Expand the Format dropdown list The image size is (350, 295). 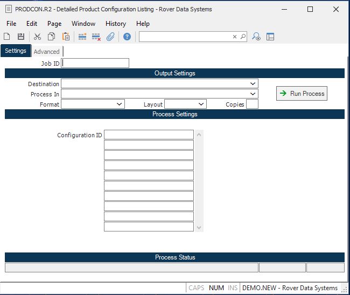click(120, 104)
